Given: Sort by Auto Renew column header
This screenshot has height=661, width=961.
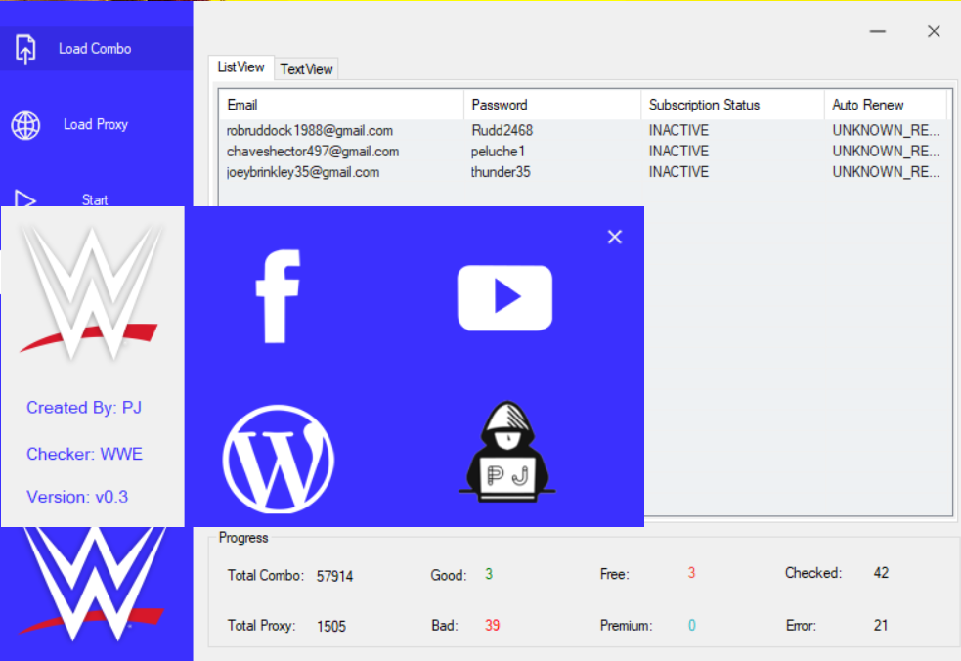Looking at the screenshot, I should 886,105.
